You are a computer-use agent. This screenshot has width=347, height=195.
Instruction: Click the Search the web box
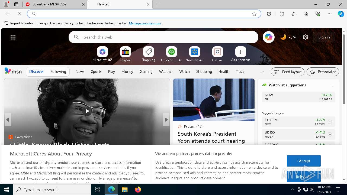(163, 37)
